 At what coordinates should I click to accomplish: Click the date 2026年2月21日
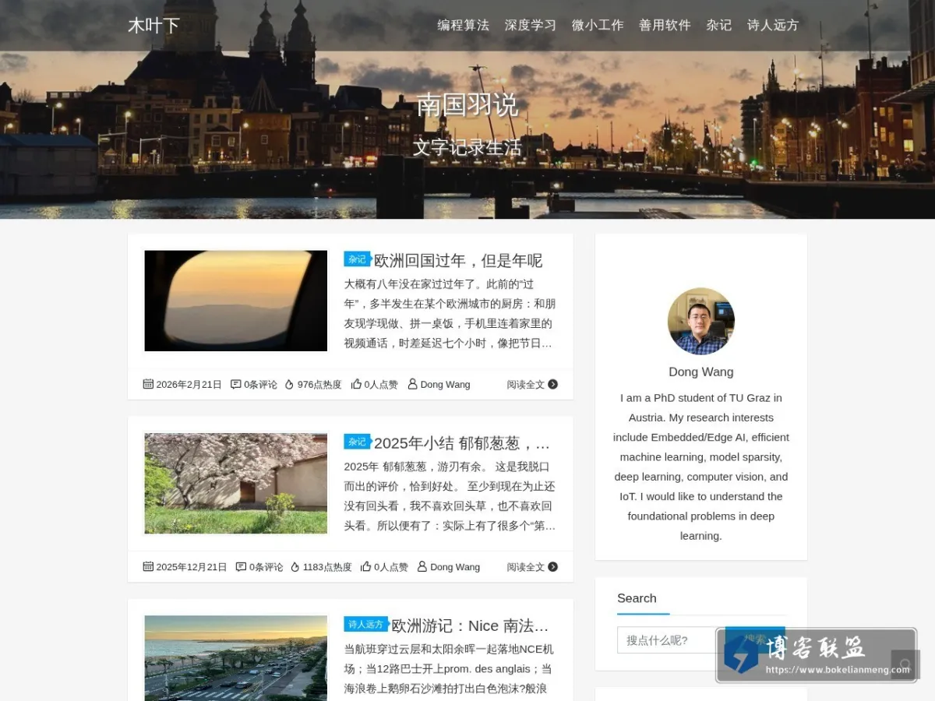pos(189,384)
